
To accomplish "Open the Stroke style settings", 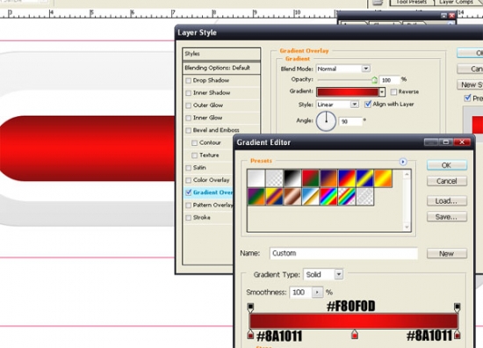I will tap(201, 218).
